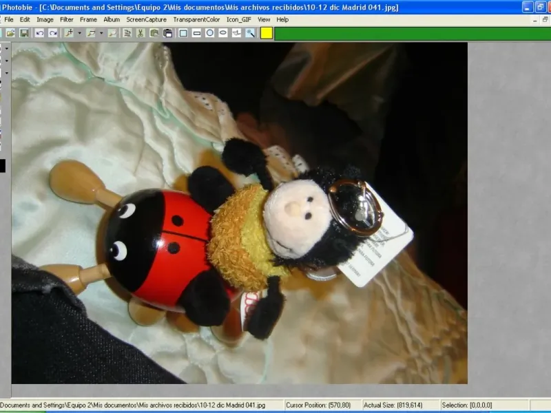Select the square selection tool
The width and height of the screenshot is (551, 413).
[x=183, y=33]
